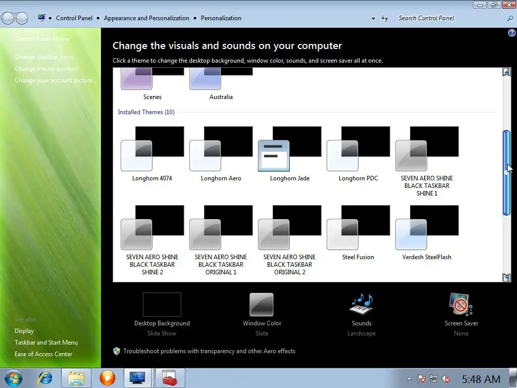517x388 pixels.
Task: Open the Windows Start orb
Action: pos(14,378)
